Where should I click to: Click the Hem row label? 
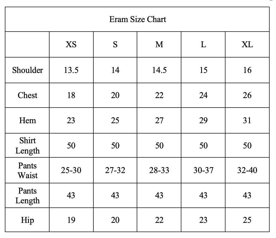tap(27, 120)
